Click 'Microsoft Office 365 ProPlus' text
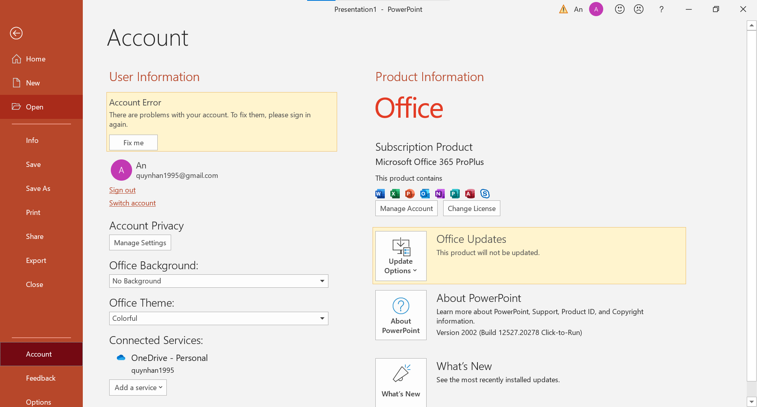757x407 pixels. pyautogui.click(x=429, y=162)
